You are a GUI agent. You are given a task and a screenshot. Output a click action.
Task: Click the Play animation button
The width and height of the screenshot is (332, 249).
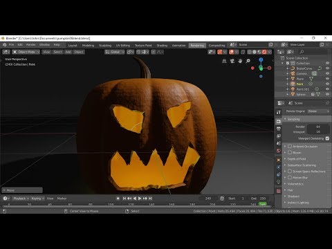coord(140,199)
